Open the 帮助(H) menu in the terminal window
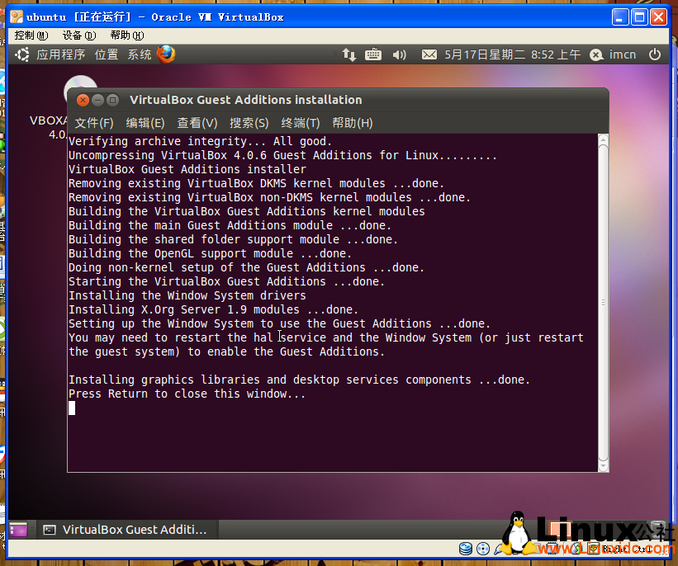This screenshot has height=566, width=678. 352,122
